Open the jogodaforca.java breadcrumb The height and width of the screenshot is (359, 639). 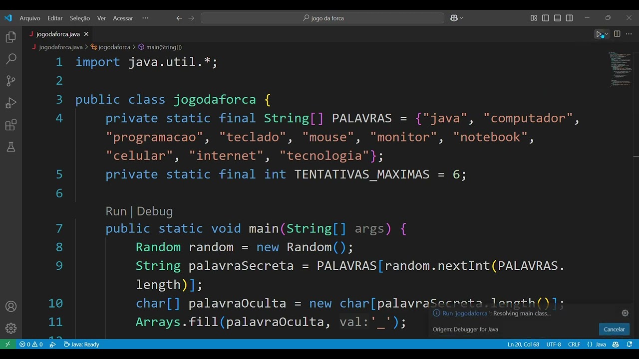61,47
